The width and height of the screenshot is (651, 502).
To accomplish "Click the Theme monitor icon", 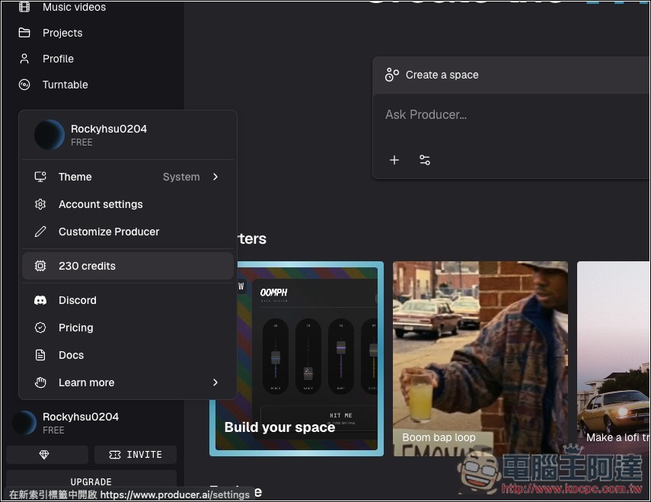I will tap(40, 177).
